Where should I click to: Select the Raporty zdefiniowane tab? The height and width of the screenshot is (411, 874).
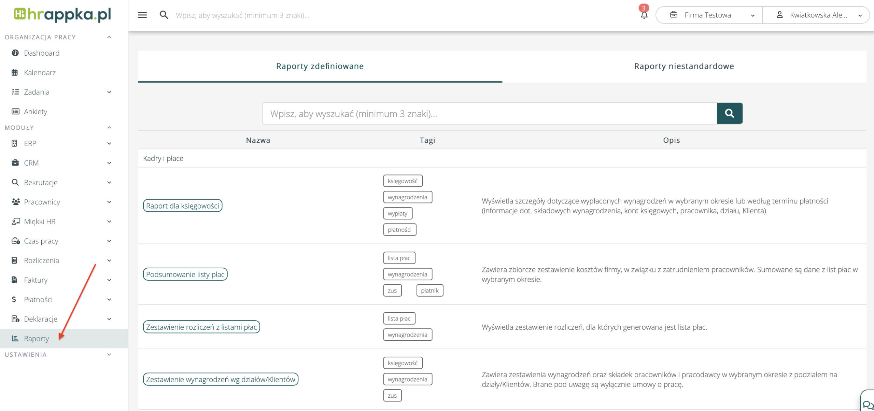pyautogui.click(x=320, y=66)
